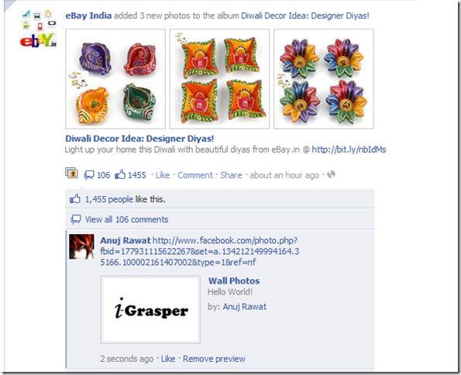Click the photo album icon below post
Screen dimensions: 461x375
point(71,174)
